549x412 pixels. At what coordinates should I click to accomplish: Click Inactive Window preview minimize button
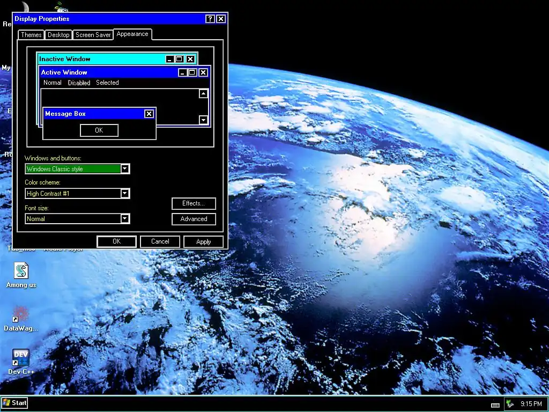coord(170,59)
